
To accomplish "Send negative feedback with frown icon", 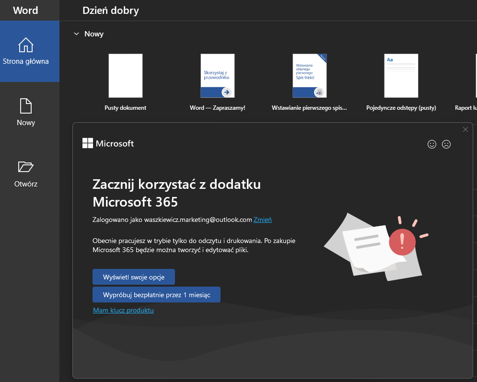I will (446, 144).
